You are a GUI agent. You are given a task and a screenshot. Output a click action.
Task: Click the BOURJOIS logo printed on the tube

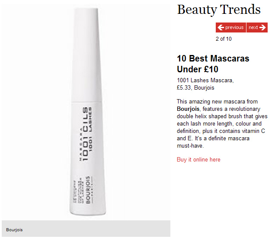coord(88,190)
